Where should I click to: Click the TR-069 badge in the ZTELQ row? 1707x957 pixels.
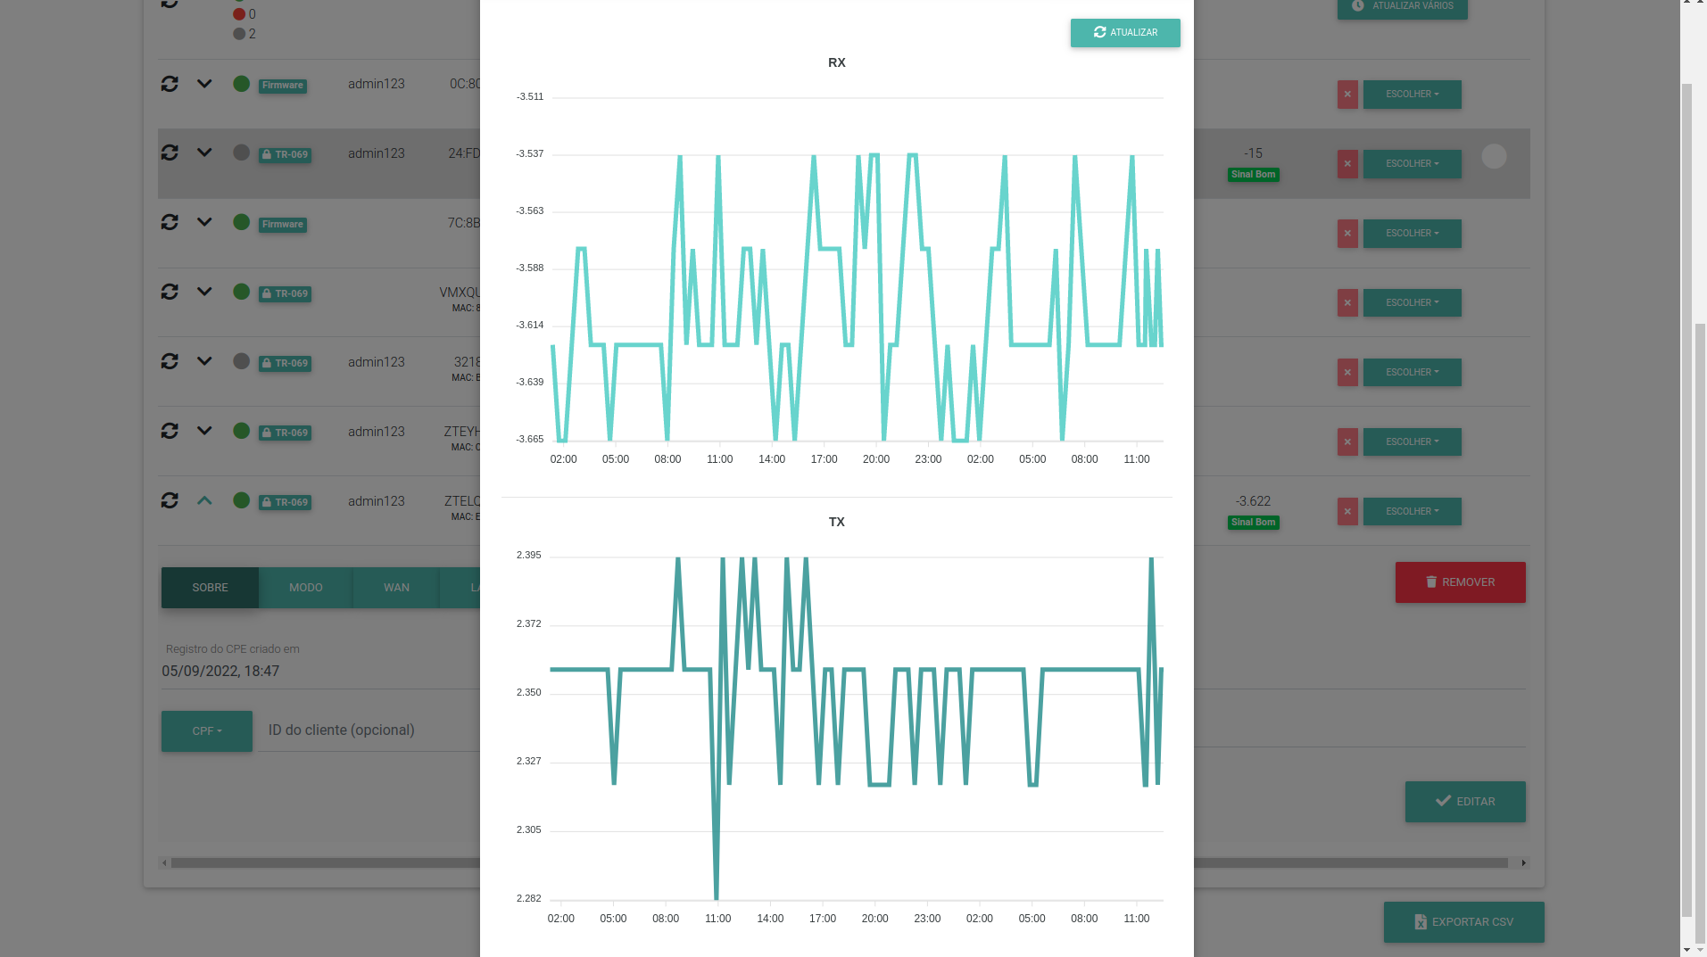point(285,502)
